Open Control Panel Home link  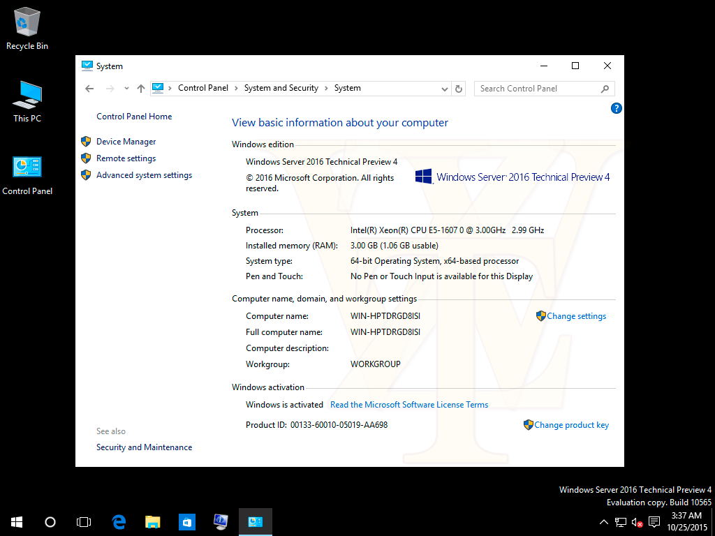coord(134,117)
